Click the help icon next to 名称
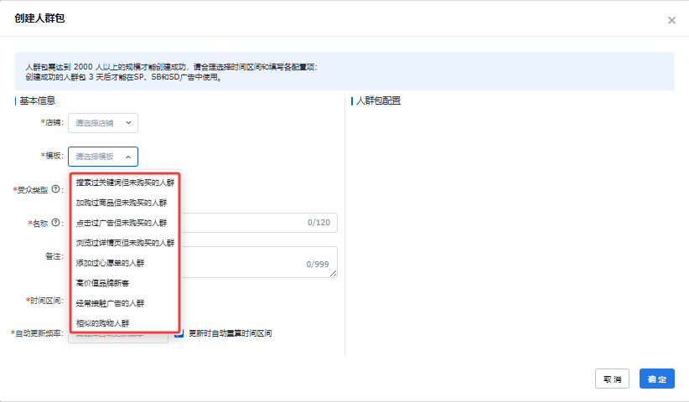This screenshot has height=402, width=689. pos(56,223)
